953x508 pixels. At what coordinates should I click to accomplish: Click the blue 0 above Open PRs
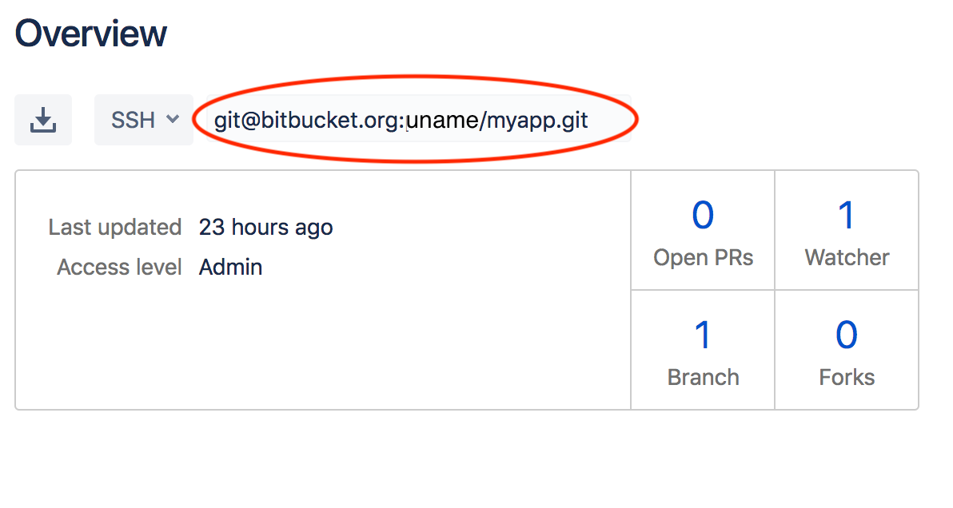(703, 216)
